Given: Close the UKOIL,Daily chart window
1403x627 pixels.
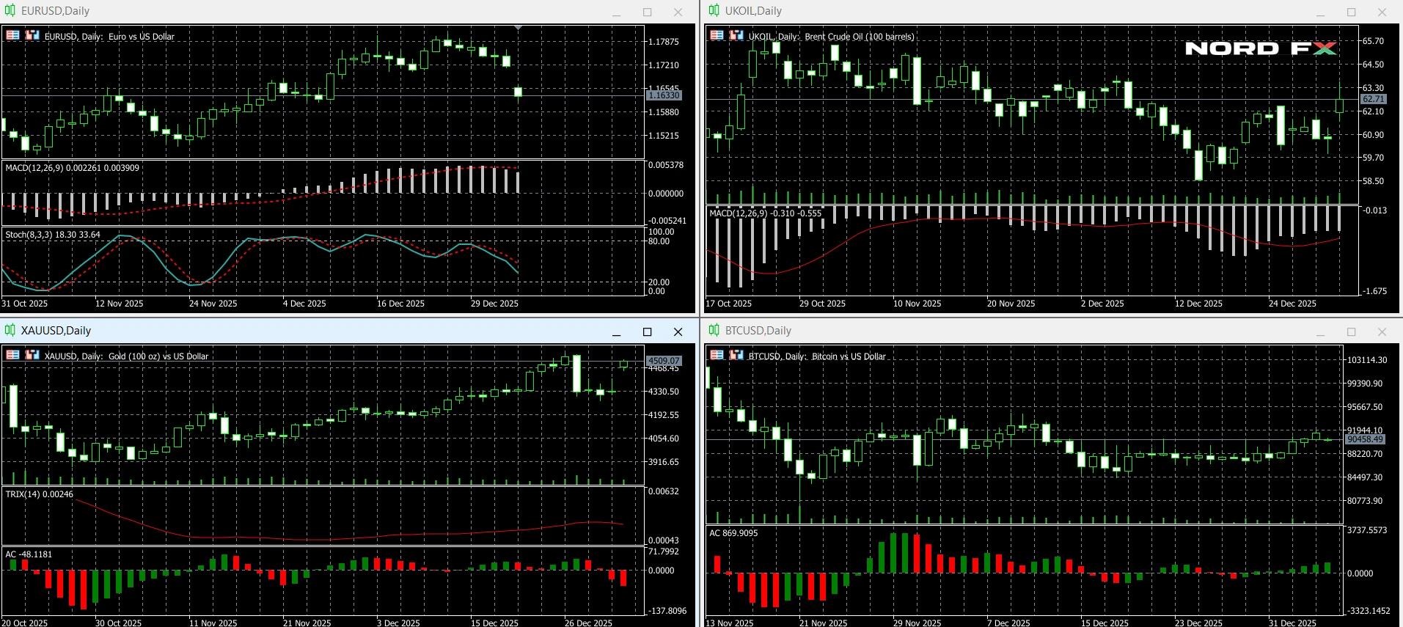Looking at the screenshot, I should point(1382,12).
